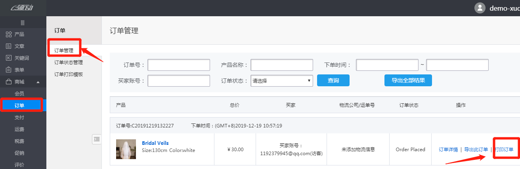Open 订单详情 link
The width and height of the screenshot is (520, 169).
[448, 149]
